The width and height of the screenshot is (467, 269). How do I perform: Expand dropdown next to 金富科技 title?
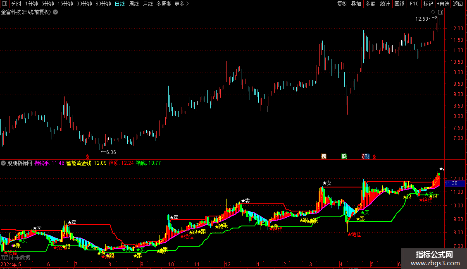(x=55, y=12)
